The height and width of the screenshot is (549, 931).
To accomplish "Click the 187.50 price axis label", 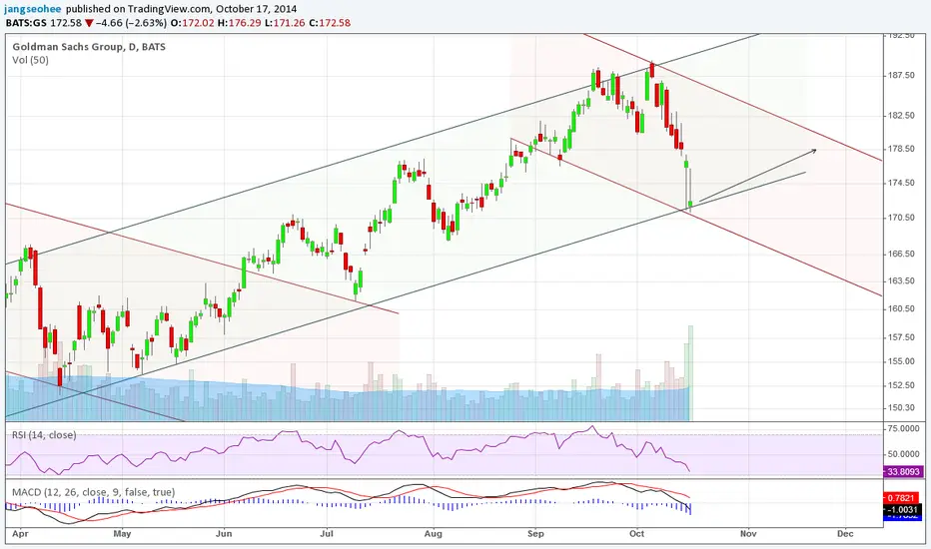I will [x=901, y=76].
